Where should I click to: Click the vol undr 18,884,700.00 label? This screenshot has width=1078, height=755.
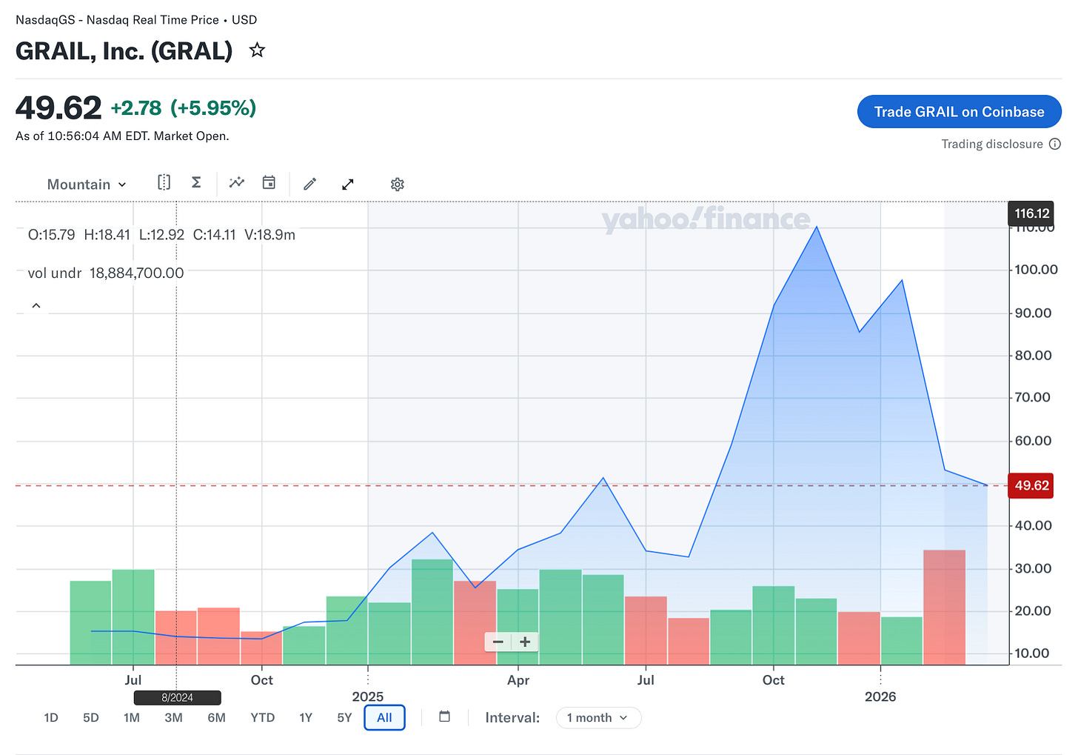click(106, 273)
